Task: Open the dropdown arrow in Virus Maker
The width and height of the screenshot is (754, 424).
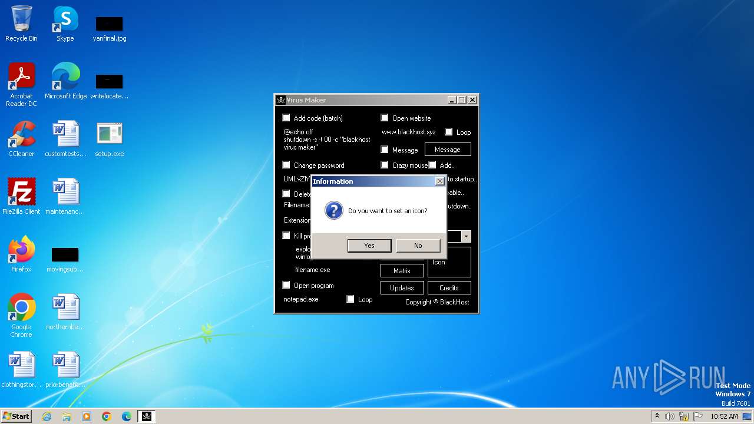Action: [466, 237]
